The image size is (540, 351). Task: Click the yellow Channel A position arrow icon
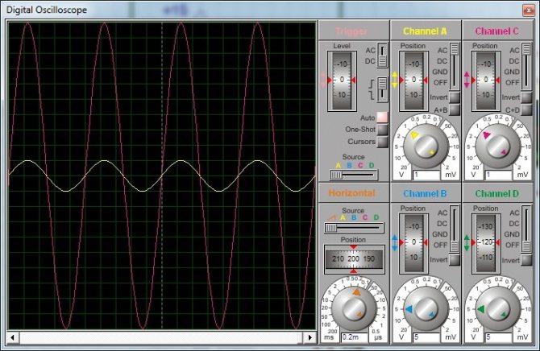[395, 80]
